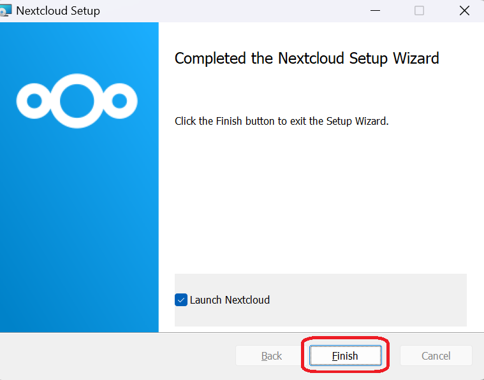
Task: Click the Nextcloud logo on blue banner
Action: [x=77, y=101]
